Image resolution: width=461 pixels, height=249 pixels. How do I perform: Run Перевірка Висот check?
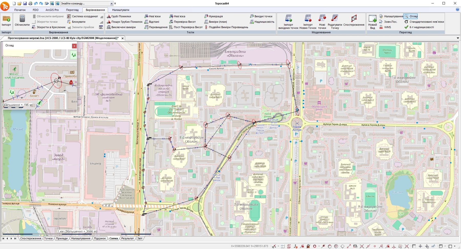click(x=183, y=22)
